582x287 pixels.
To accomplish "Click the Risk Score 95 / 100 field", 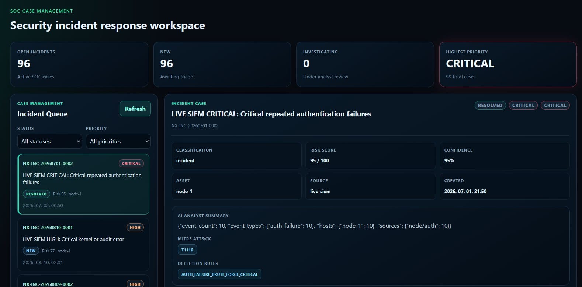I will [x=370, y=156].
